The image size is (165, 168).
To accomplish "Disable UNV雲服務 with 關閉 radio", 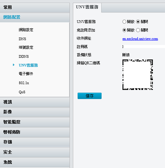I will point(138,22).
